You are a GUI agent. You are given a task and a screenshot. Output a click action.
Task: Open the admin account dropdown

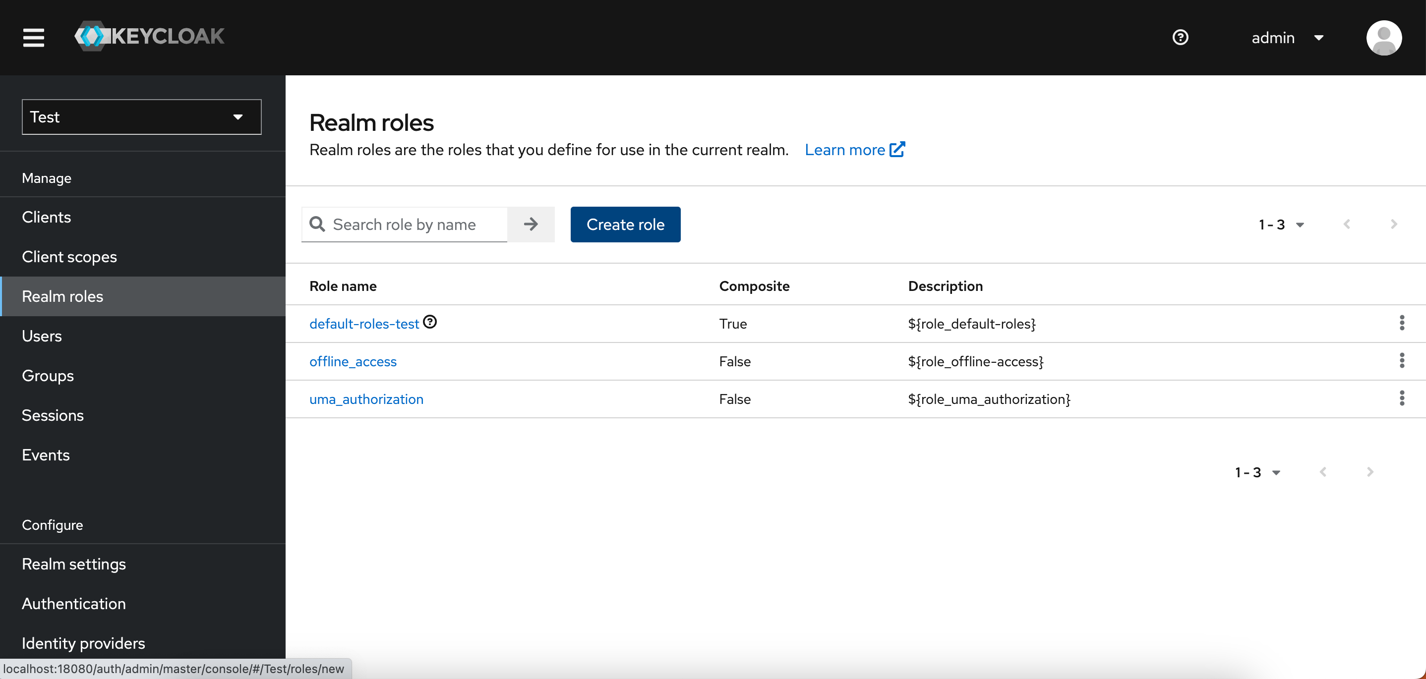tap(1290, 37)
